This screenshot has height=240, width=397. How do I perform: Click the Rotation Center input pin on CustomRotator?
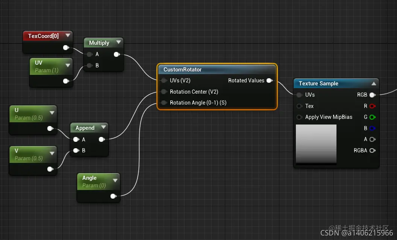tap(164, 92)
